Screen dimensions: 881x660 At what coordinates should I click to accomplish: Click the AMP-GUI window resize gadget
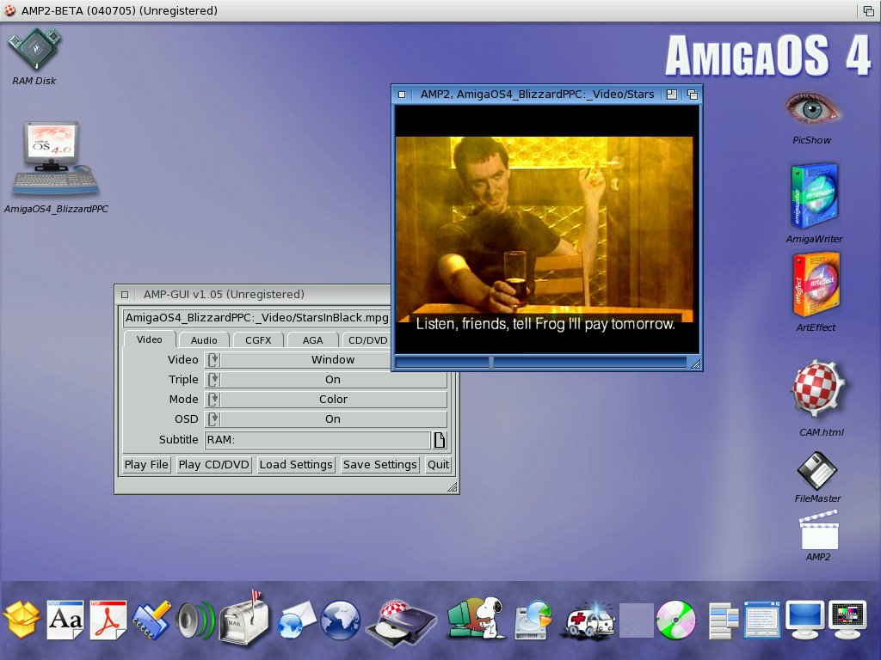[x=453, y=487]
